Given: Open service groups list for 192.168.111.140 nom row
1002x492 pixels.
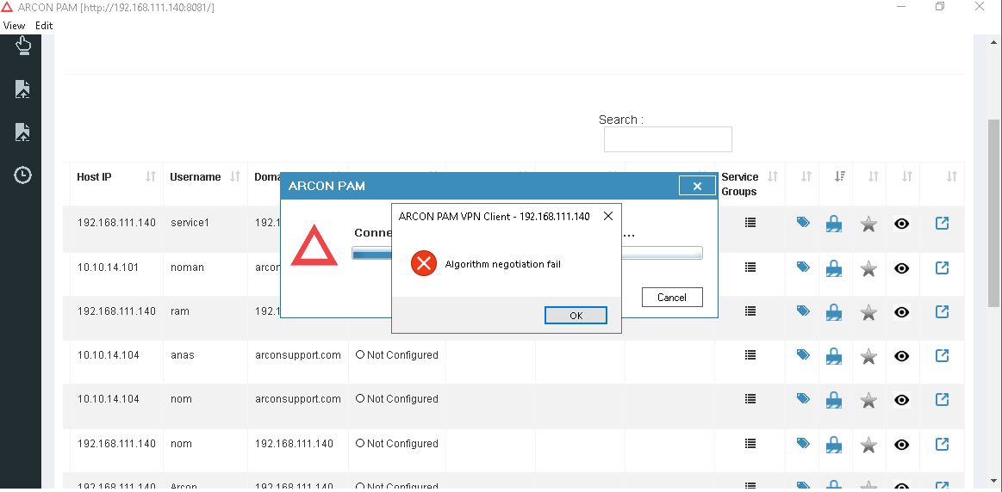Looking at the screenshot, I should tap(750, 443).
